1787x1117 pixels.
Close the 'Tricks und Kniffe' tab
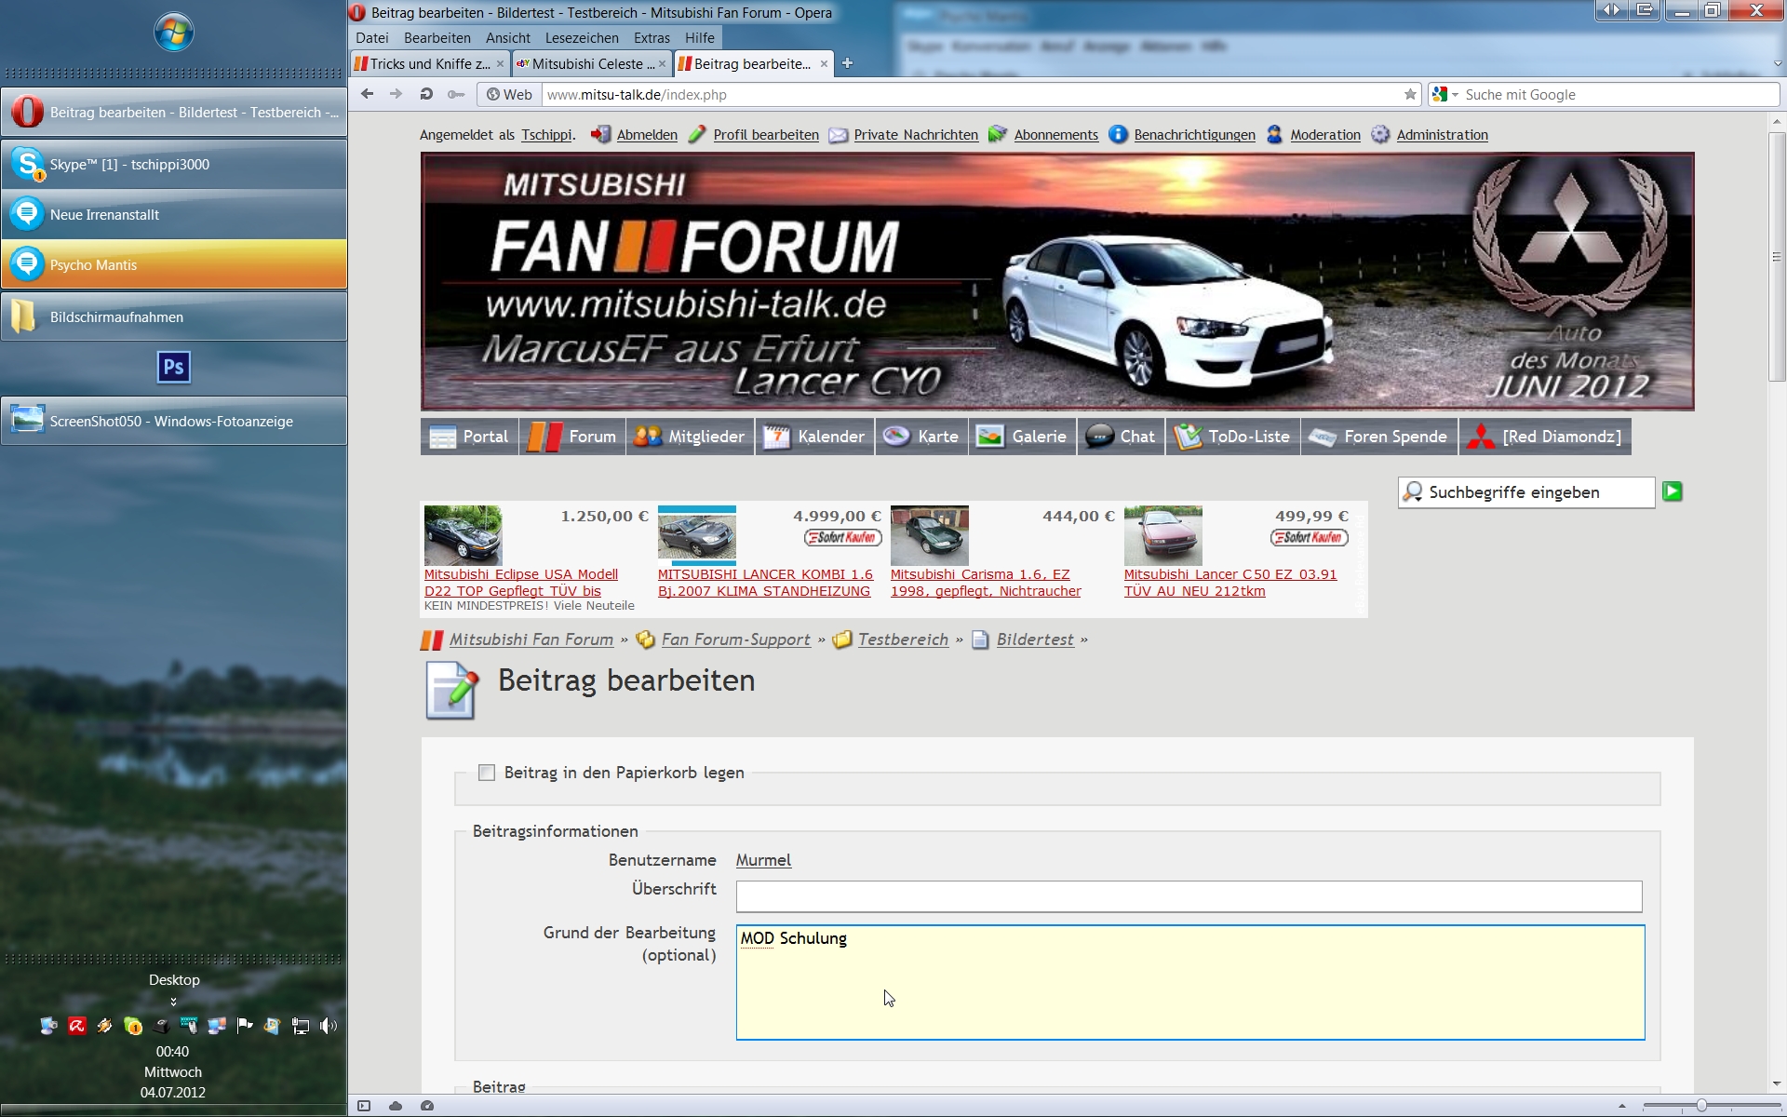(500, 63)
